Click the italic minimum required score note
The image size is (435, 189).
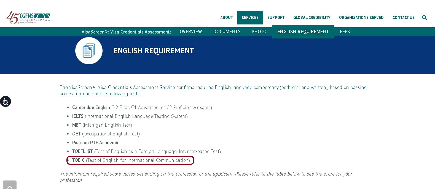tap(206, 177)
